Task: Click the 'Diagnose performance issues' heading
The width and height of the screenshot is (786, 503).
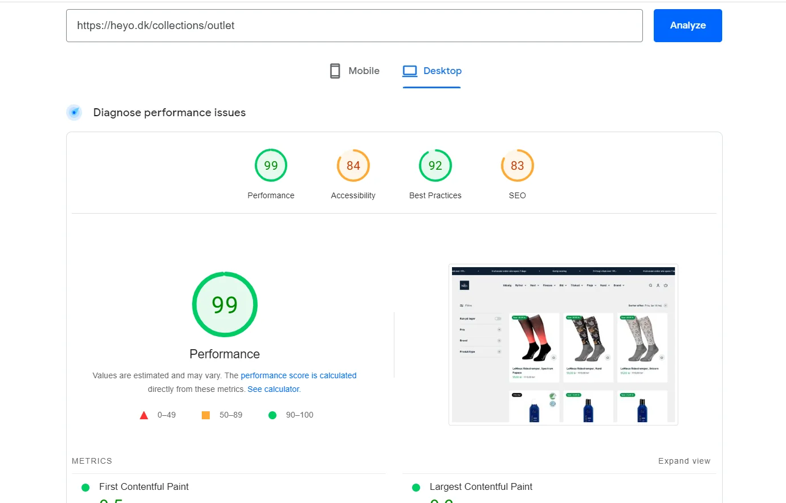Action: [x=169, y=112]
